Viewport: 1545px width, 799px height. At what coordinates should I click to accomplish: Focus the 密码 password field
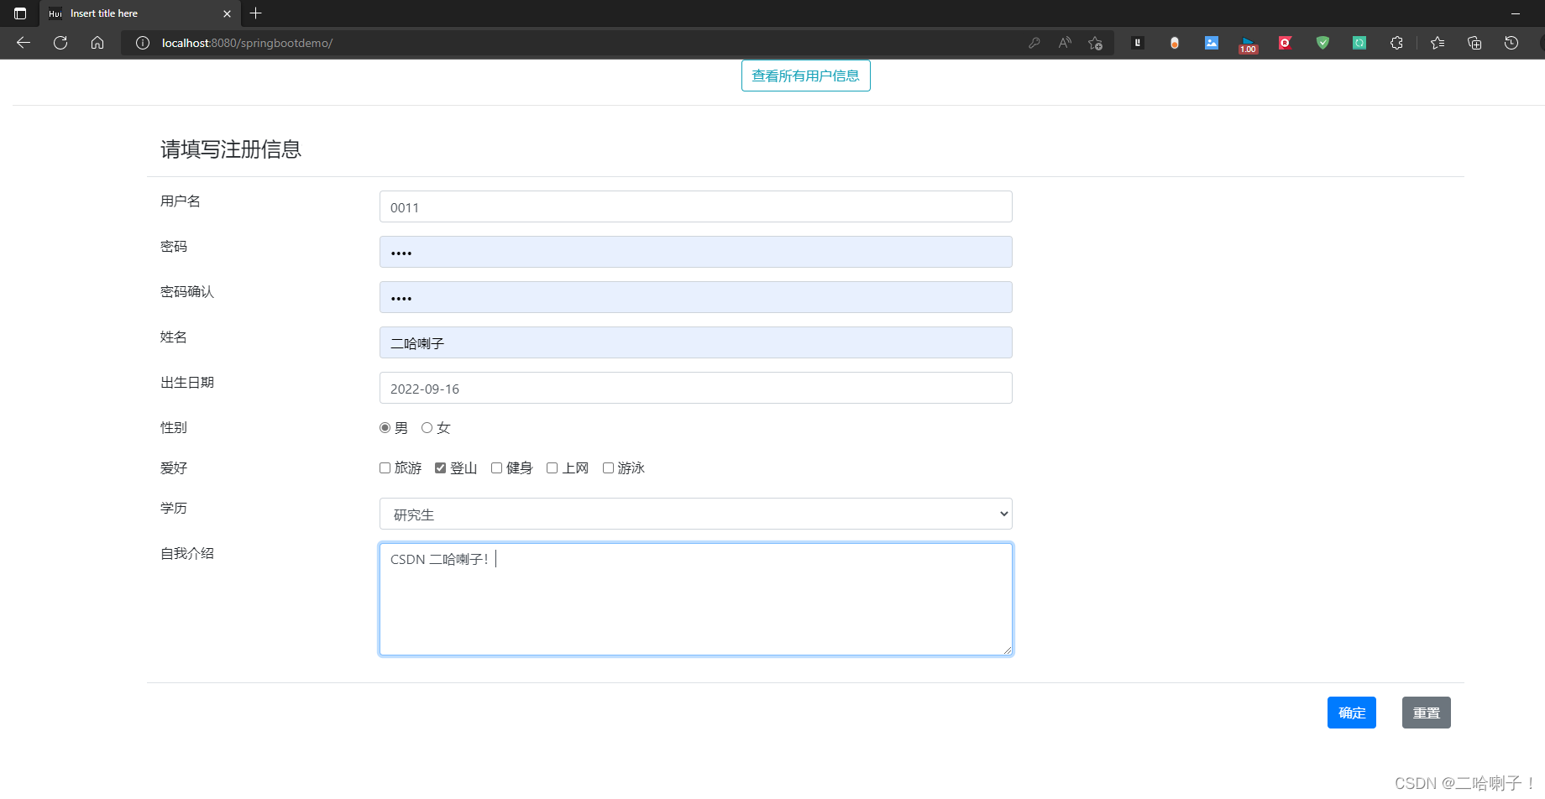[695, 252]
